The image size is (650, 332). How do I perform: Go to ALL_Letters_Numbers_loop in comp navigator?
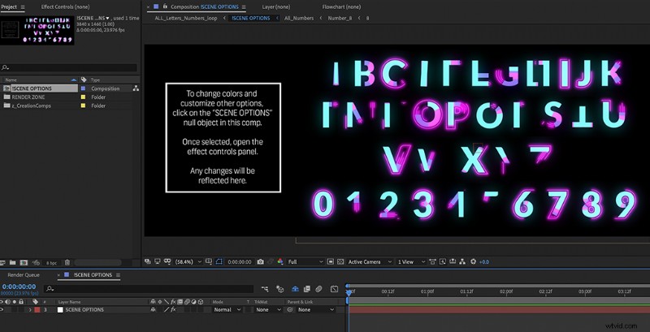186,18
